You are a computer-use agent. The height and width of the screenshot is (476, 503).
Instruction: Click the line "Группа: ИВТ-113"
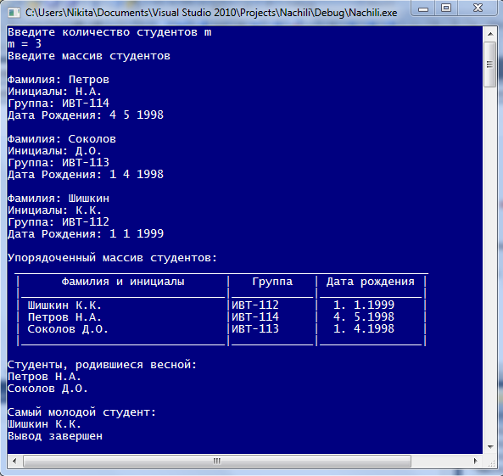59,163
